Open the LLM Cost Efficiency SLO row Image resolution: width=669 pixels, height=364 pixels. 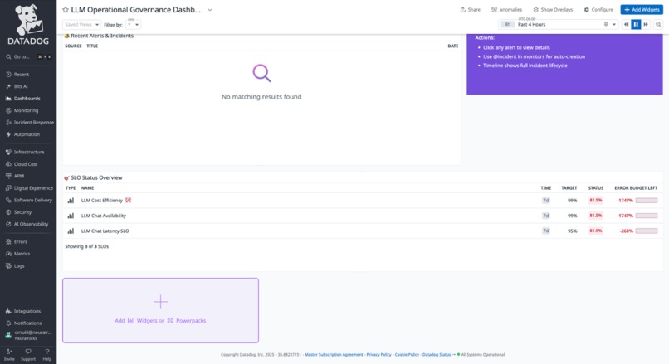pyautogui.click(x=363, y=201)
